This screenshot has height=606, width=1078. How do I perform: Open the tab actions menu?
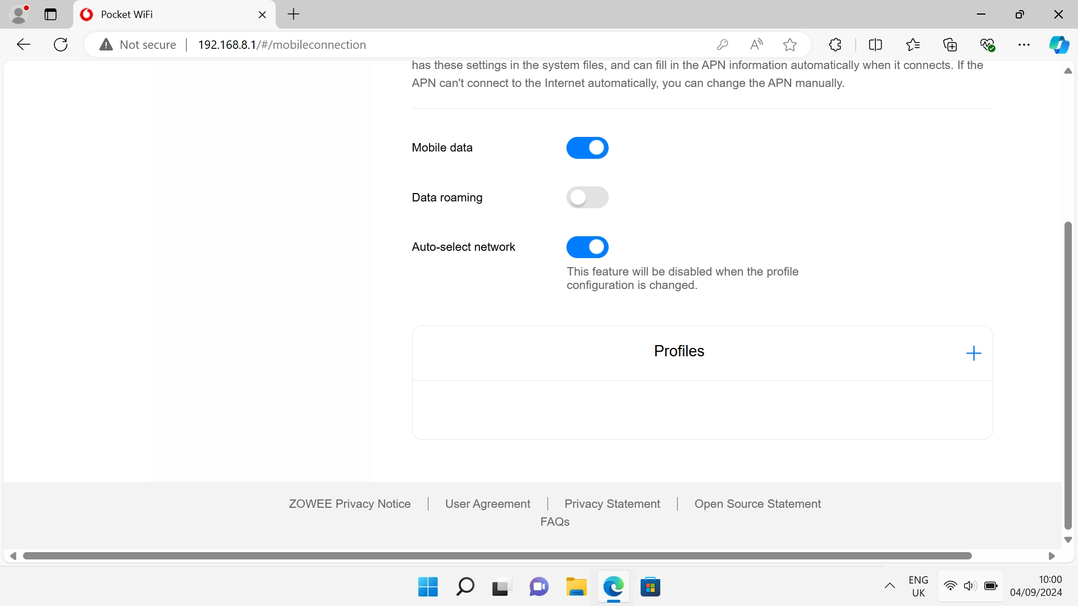coord(51,15)
